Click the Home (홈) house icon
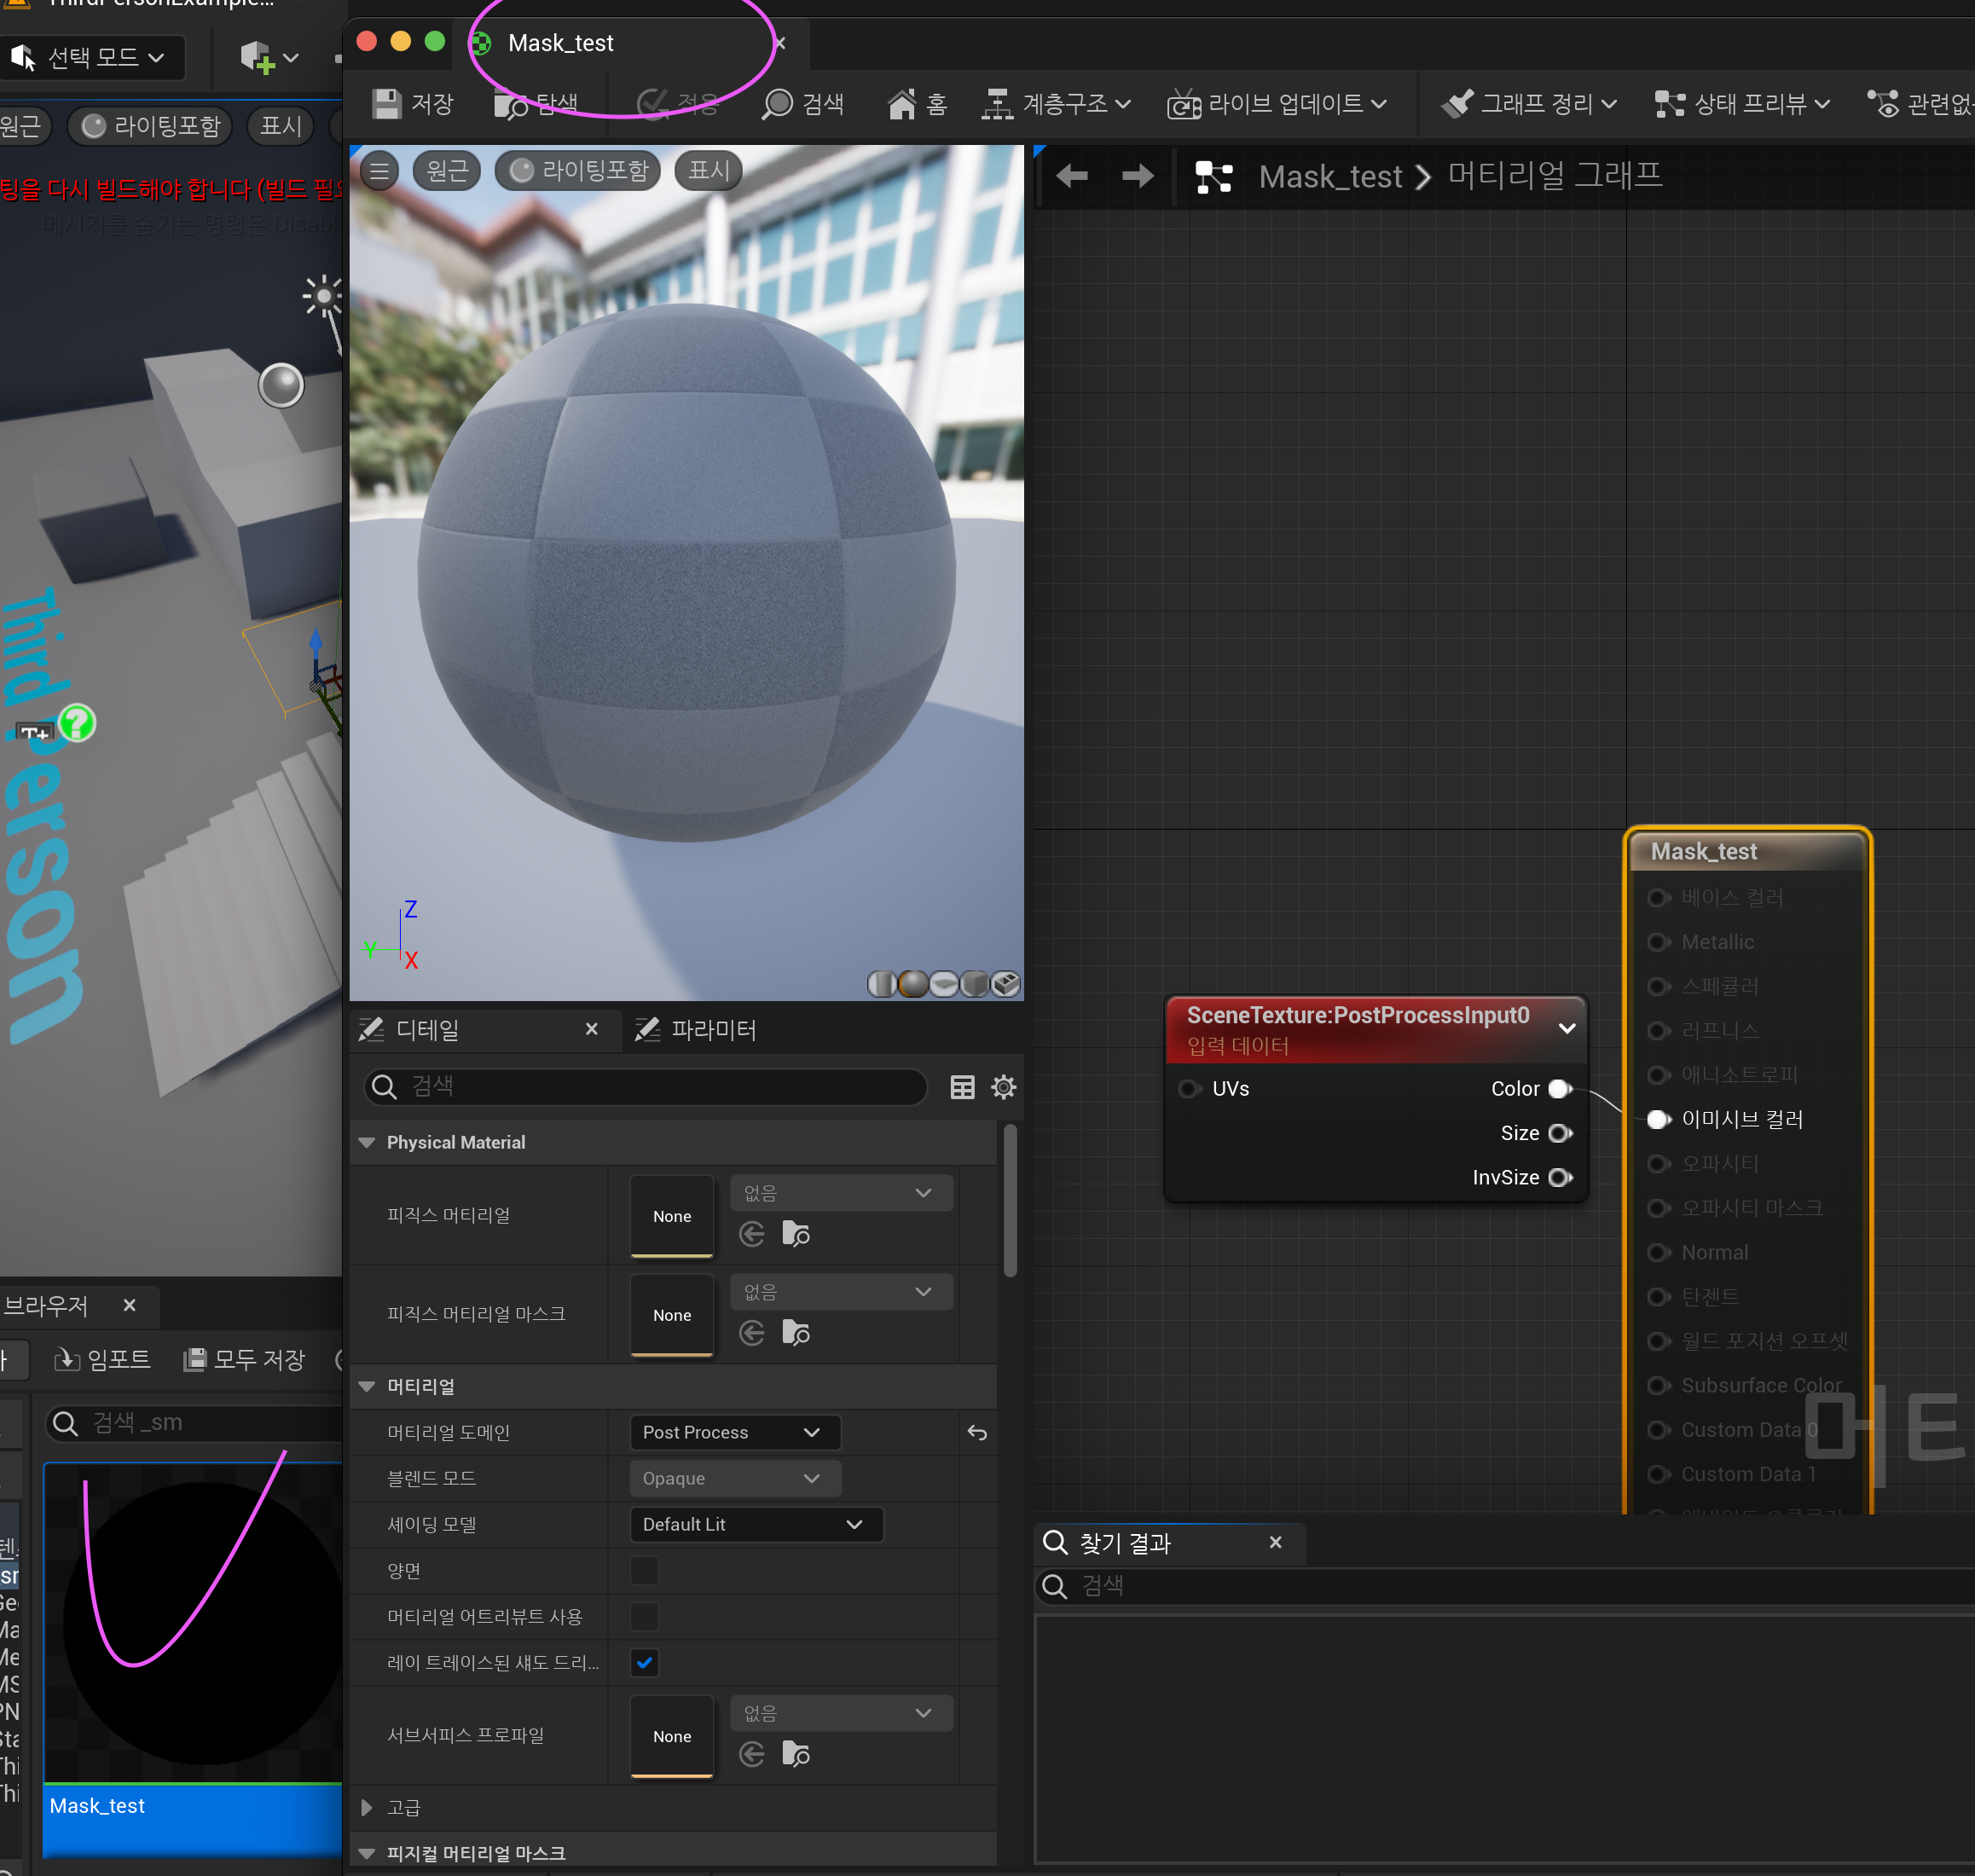1975x1876 pixels. (x=901, y=104)
